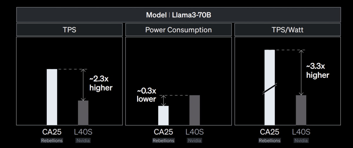The height and width of the screenshot is (148, 353).
Task: Select the TPS/Watt panel header
Action: [x=288, y=30]
